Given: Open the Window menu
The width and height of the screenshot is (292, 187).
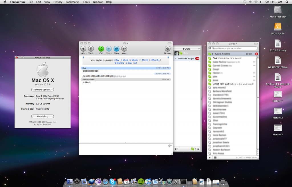Looking at the screenshot, I should tap(98, 2).
